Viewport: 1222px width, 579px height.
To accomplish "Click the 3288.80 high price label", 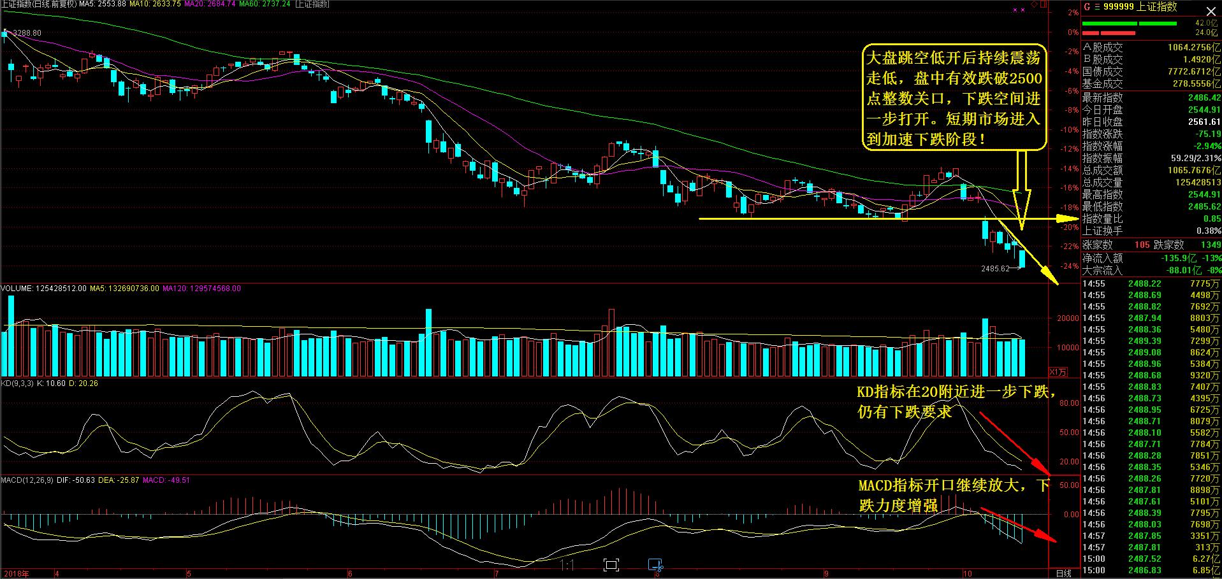I will (27, 33).
